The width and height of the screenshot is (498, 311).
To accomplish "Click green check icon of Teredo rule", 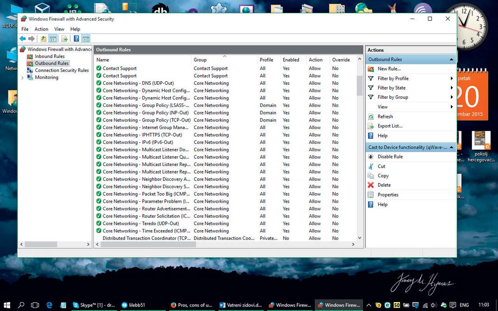I will coord(99,224).
